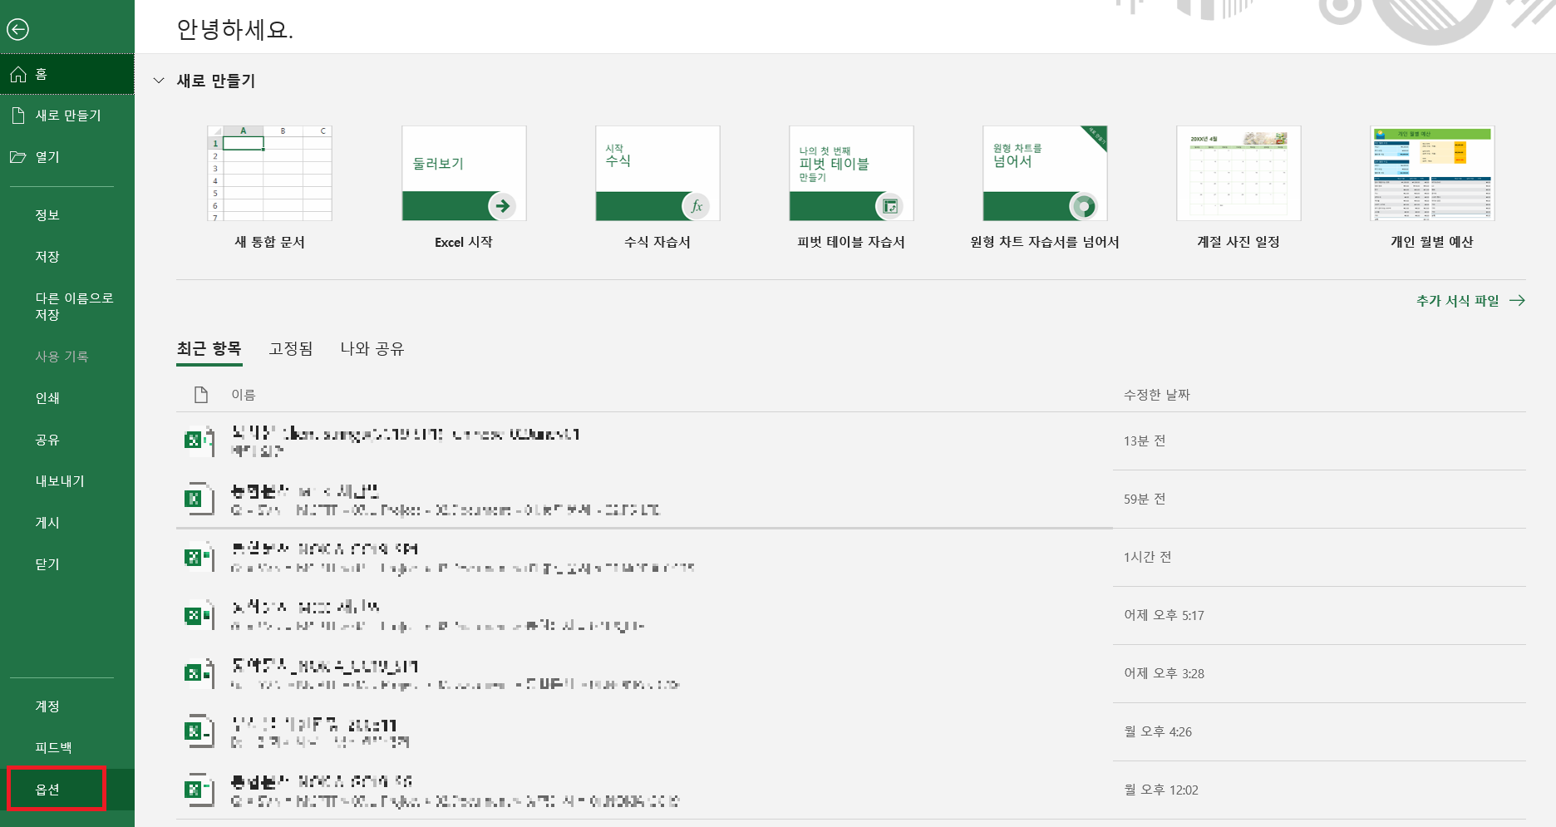Screen dimensions: 1556x827
Task: Click Excel icon of file modified 어제 오후 3:28
Action: click(x=199, y=673)
